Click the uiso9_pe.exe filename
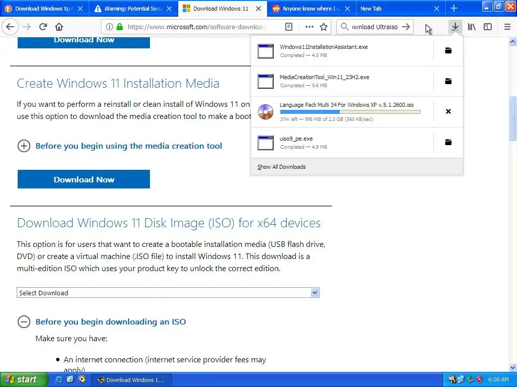This screenshot has width=517, height=387. (x=296, y=139)
